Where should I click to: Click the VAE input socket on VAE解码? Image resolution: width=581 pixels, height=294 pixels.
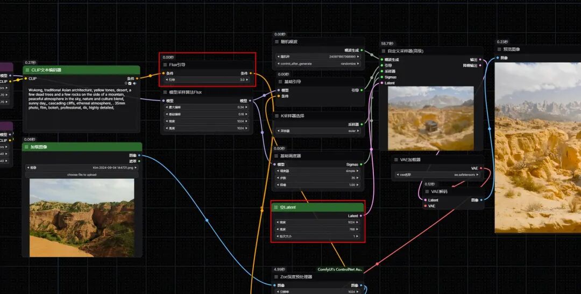click(425, 206)
